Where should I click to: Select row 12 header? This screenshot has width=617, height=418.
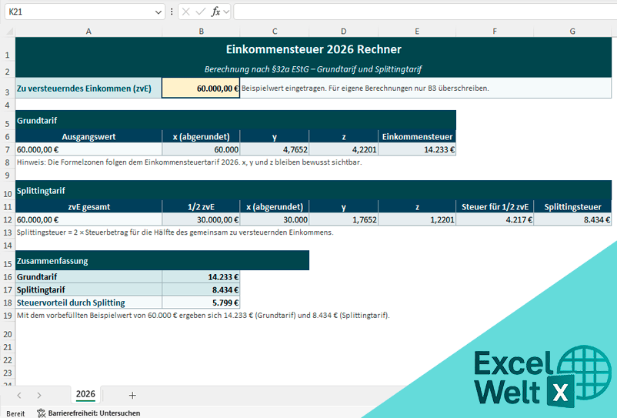coord(8,219)
